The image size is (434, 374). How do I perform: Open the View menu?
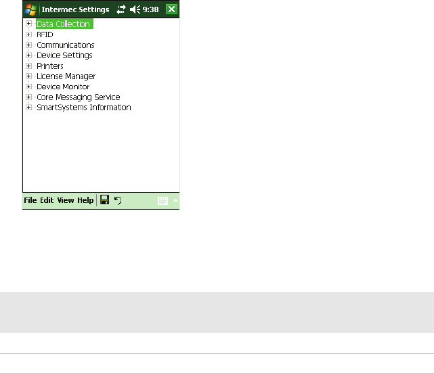[66, 200]
